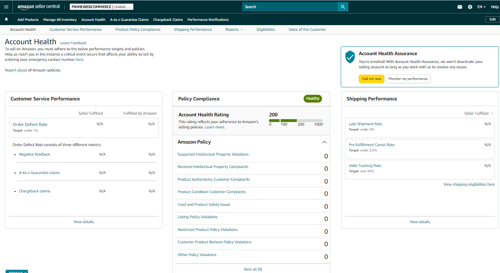The image size is (500, 273).
Task: Click the Help link in header
Action: (x=495, y=7)
